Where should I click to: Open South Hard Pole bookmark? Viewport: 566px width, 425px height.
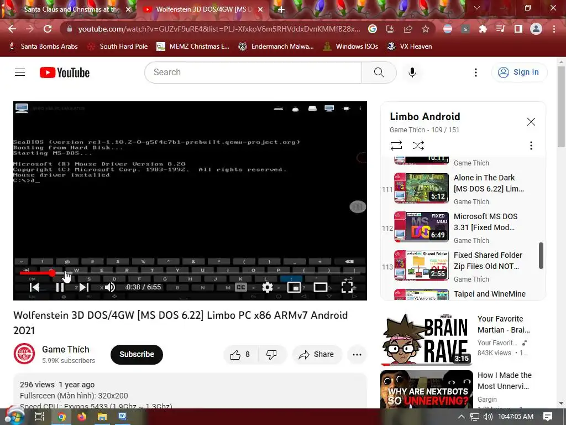117,46
